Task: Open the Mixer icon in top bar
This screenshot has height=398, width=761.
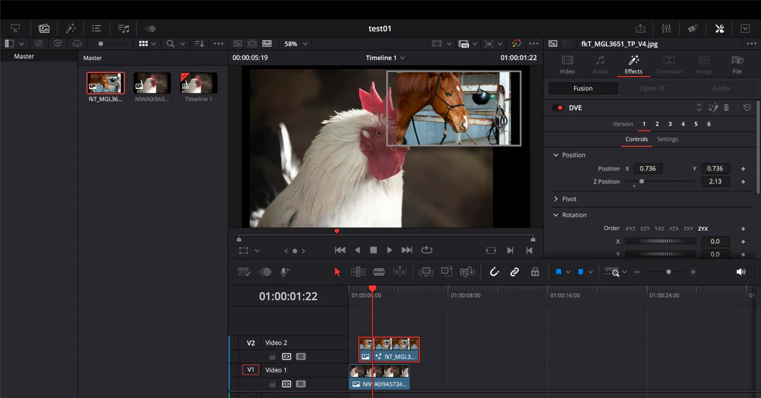Action: click(x=666, y=29)
